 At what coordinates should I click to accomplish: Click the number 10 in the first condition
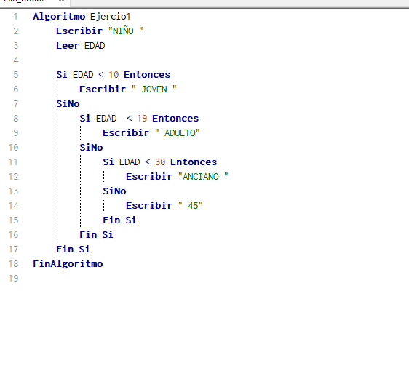pos(114,75)
